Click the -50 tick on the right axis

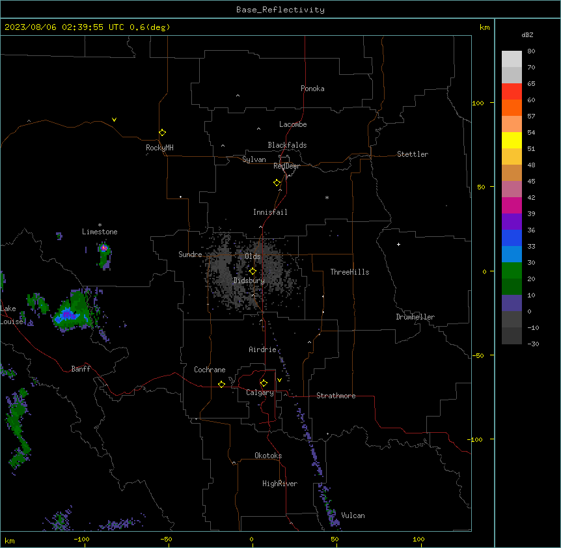(478, 355)
